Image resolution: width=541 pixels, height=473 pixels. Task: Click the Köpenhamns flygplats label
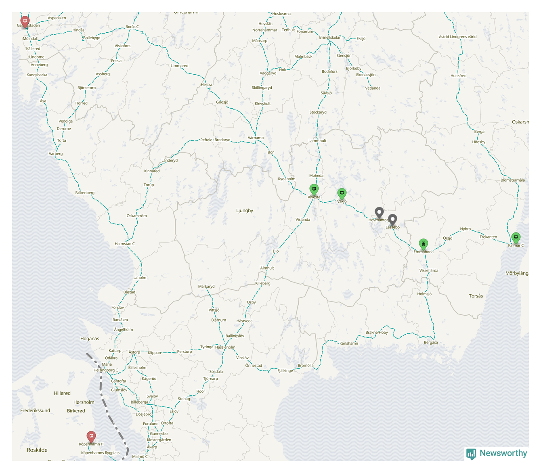tap(101, 453)
